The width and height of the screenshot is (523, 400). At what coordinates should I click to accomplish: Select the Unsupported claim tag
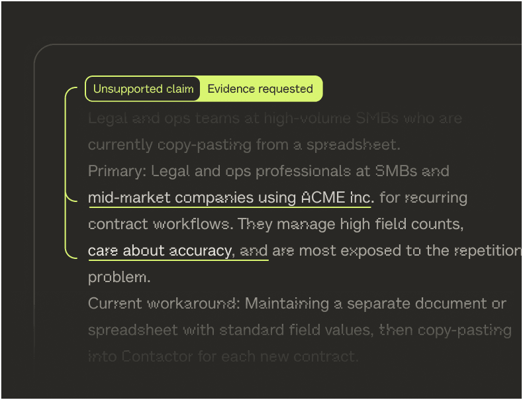click(143, 89)
